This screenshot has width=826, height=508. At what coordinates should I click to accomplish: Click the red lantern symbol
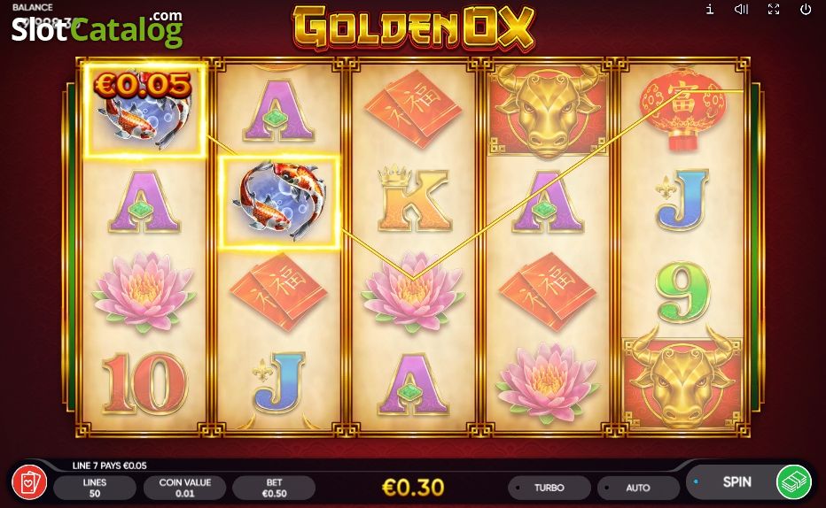point(682,108)
